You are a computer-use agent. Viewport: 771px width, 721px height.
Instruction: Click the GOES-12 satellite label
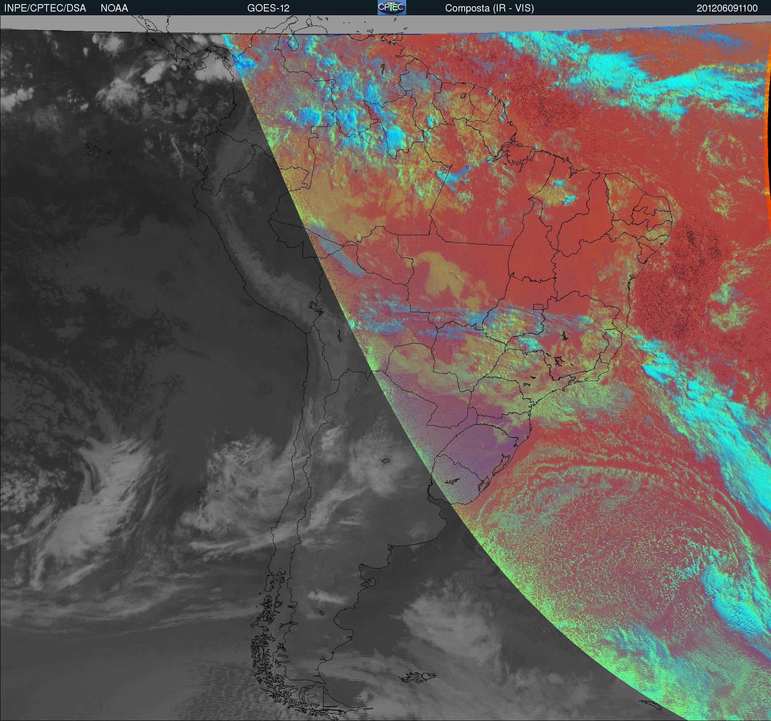(x=268, y=8)
